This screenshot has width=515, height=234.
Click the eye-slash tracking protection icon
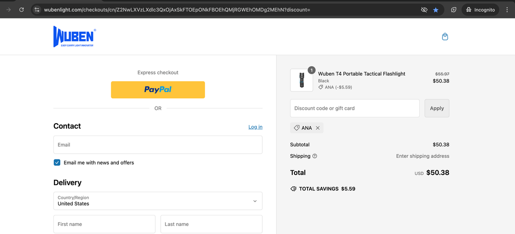pyautogui.click(x=424, y=10)
